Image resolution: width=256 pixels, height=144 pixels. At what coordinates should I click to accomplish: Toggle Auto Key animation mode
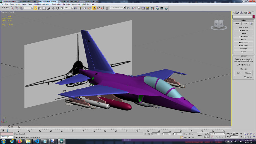pyautogui.click(x=206, y=134)
